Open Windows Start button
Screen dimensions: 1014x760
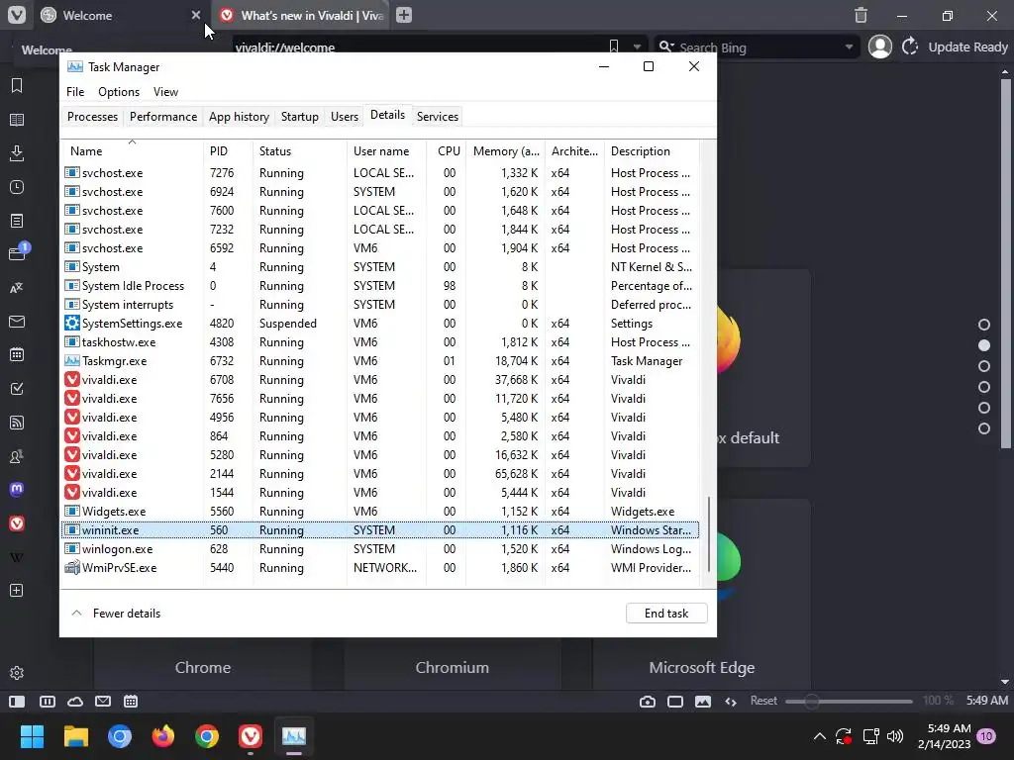tap(32, 736)
